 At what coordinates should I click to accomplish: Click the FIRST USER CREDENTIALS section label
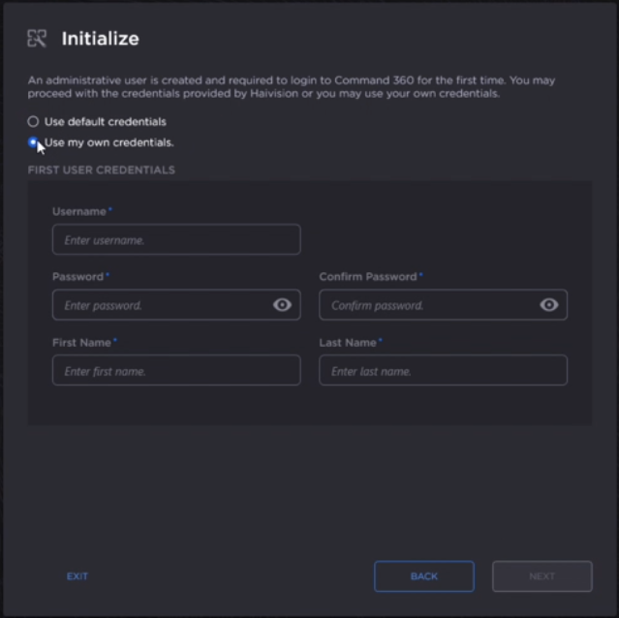point(102,170)
